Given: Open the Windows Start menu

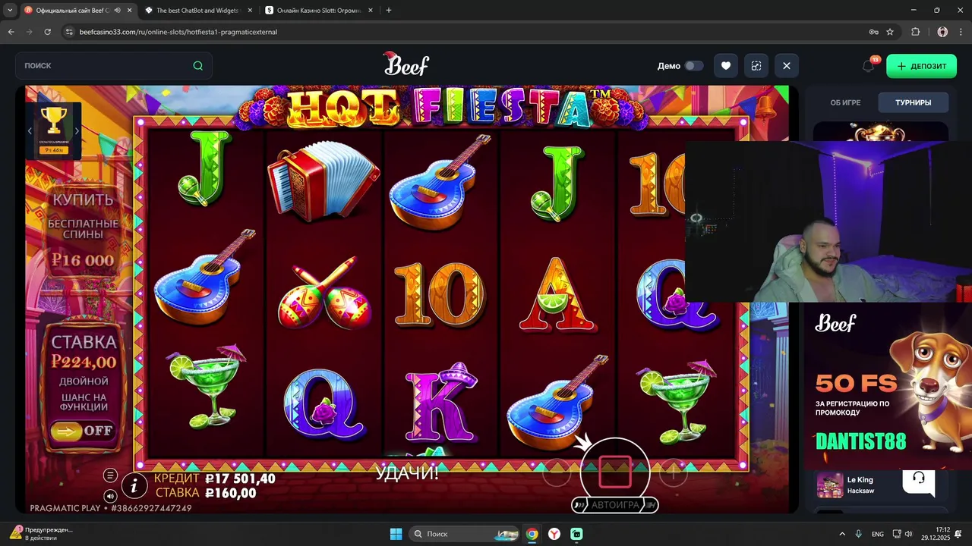Looking at the screenshot, I should pyautogui.click(x=396, y=534).
